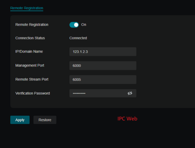
Task: Click the Connection Status label
Action: [30, 38]
